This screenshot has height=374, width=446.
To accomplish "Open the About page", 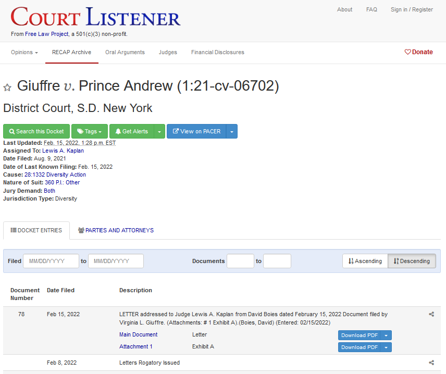I will point(344,9).
